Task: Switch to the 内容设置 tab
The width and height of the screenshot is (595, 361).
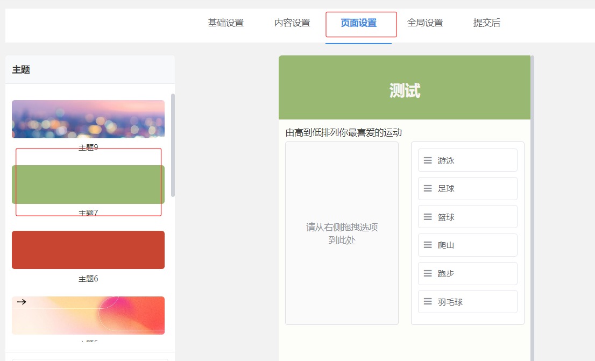Action: pyautogui.click(x=292, y=23)
